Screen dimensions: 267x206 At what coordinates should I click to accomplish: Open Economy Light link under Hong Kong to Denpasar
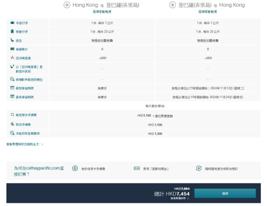pyautogui.click(x=102, y=12)
